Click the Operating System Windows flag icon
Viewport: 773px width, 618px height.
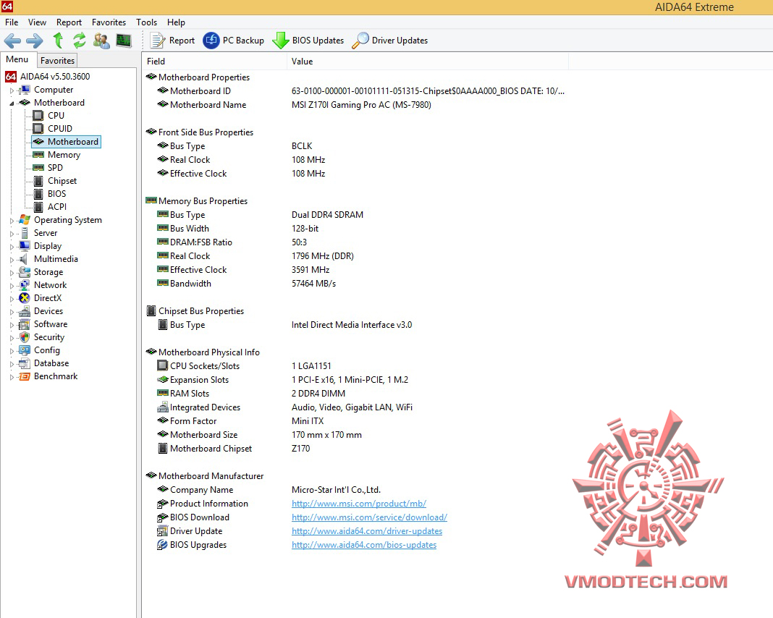25,220
